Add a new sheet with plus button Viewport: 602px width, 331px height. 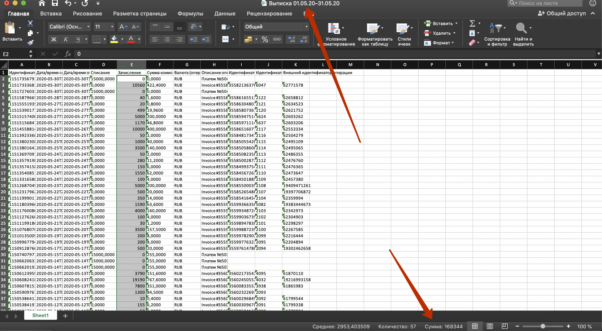pos(65,316)
